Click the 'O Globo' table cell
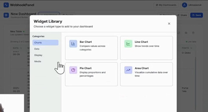The width and height of the screenshot is (208, 112). tap(186, 53)
